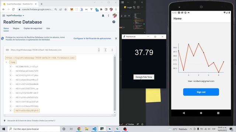The width and height of the screenshot is (236, 132).
Task: Switch to the Reglas tab
Action: pos(16,29)
